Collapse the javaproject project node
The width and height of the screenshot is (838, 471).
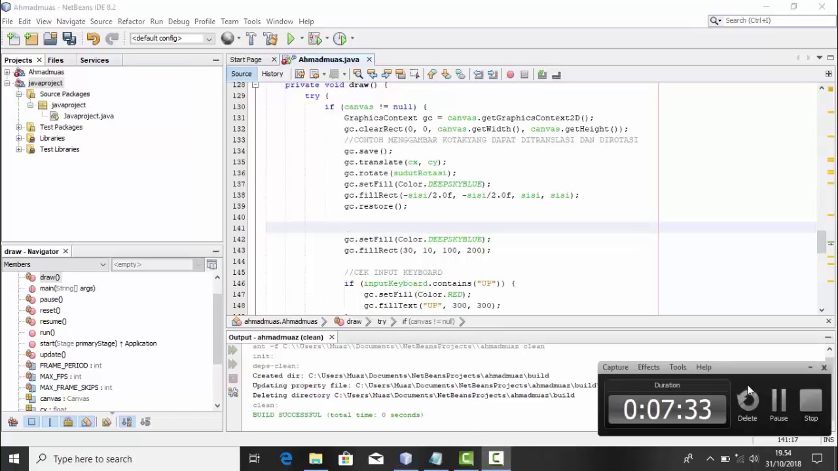coord(7,83)
